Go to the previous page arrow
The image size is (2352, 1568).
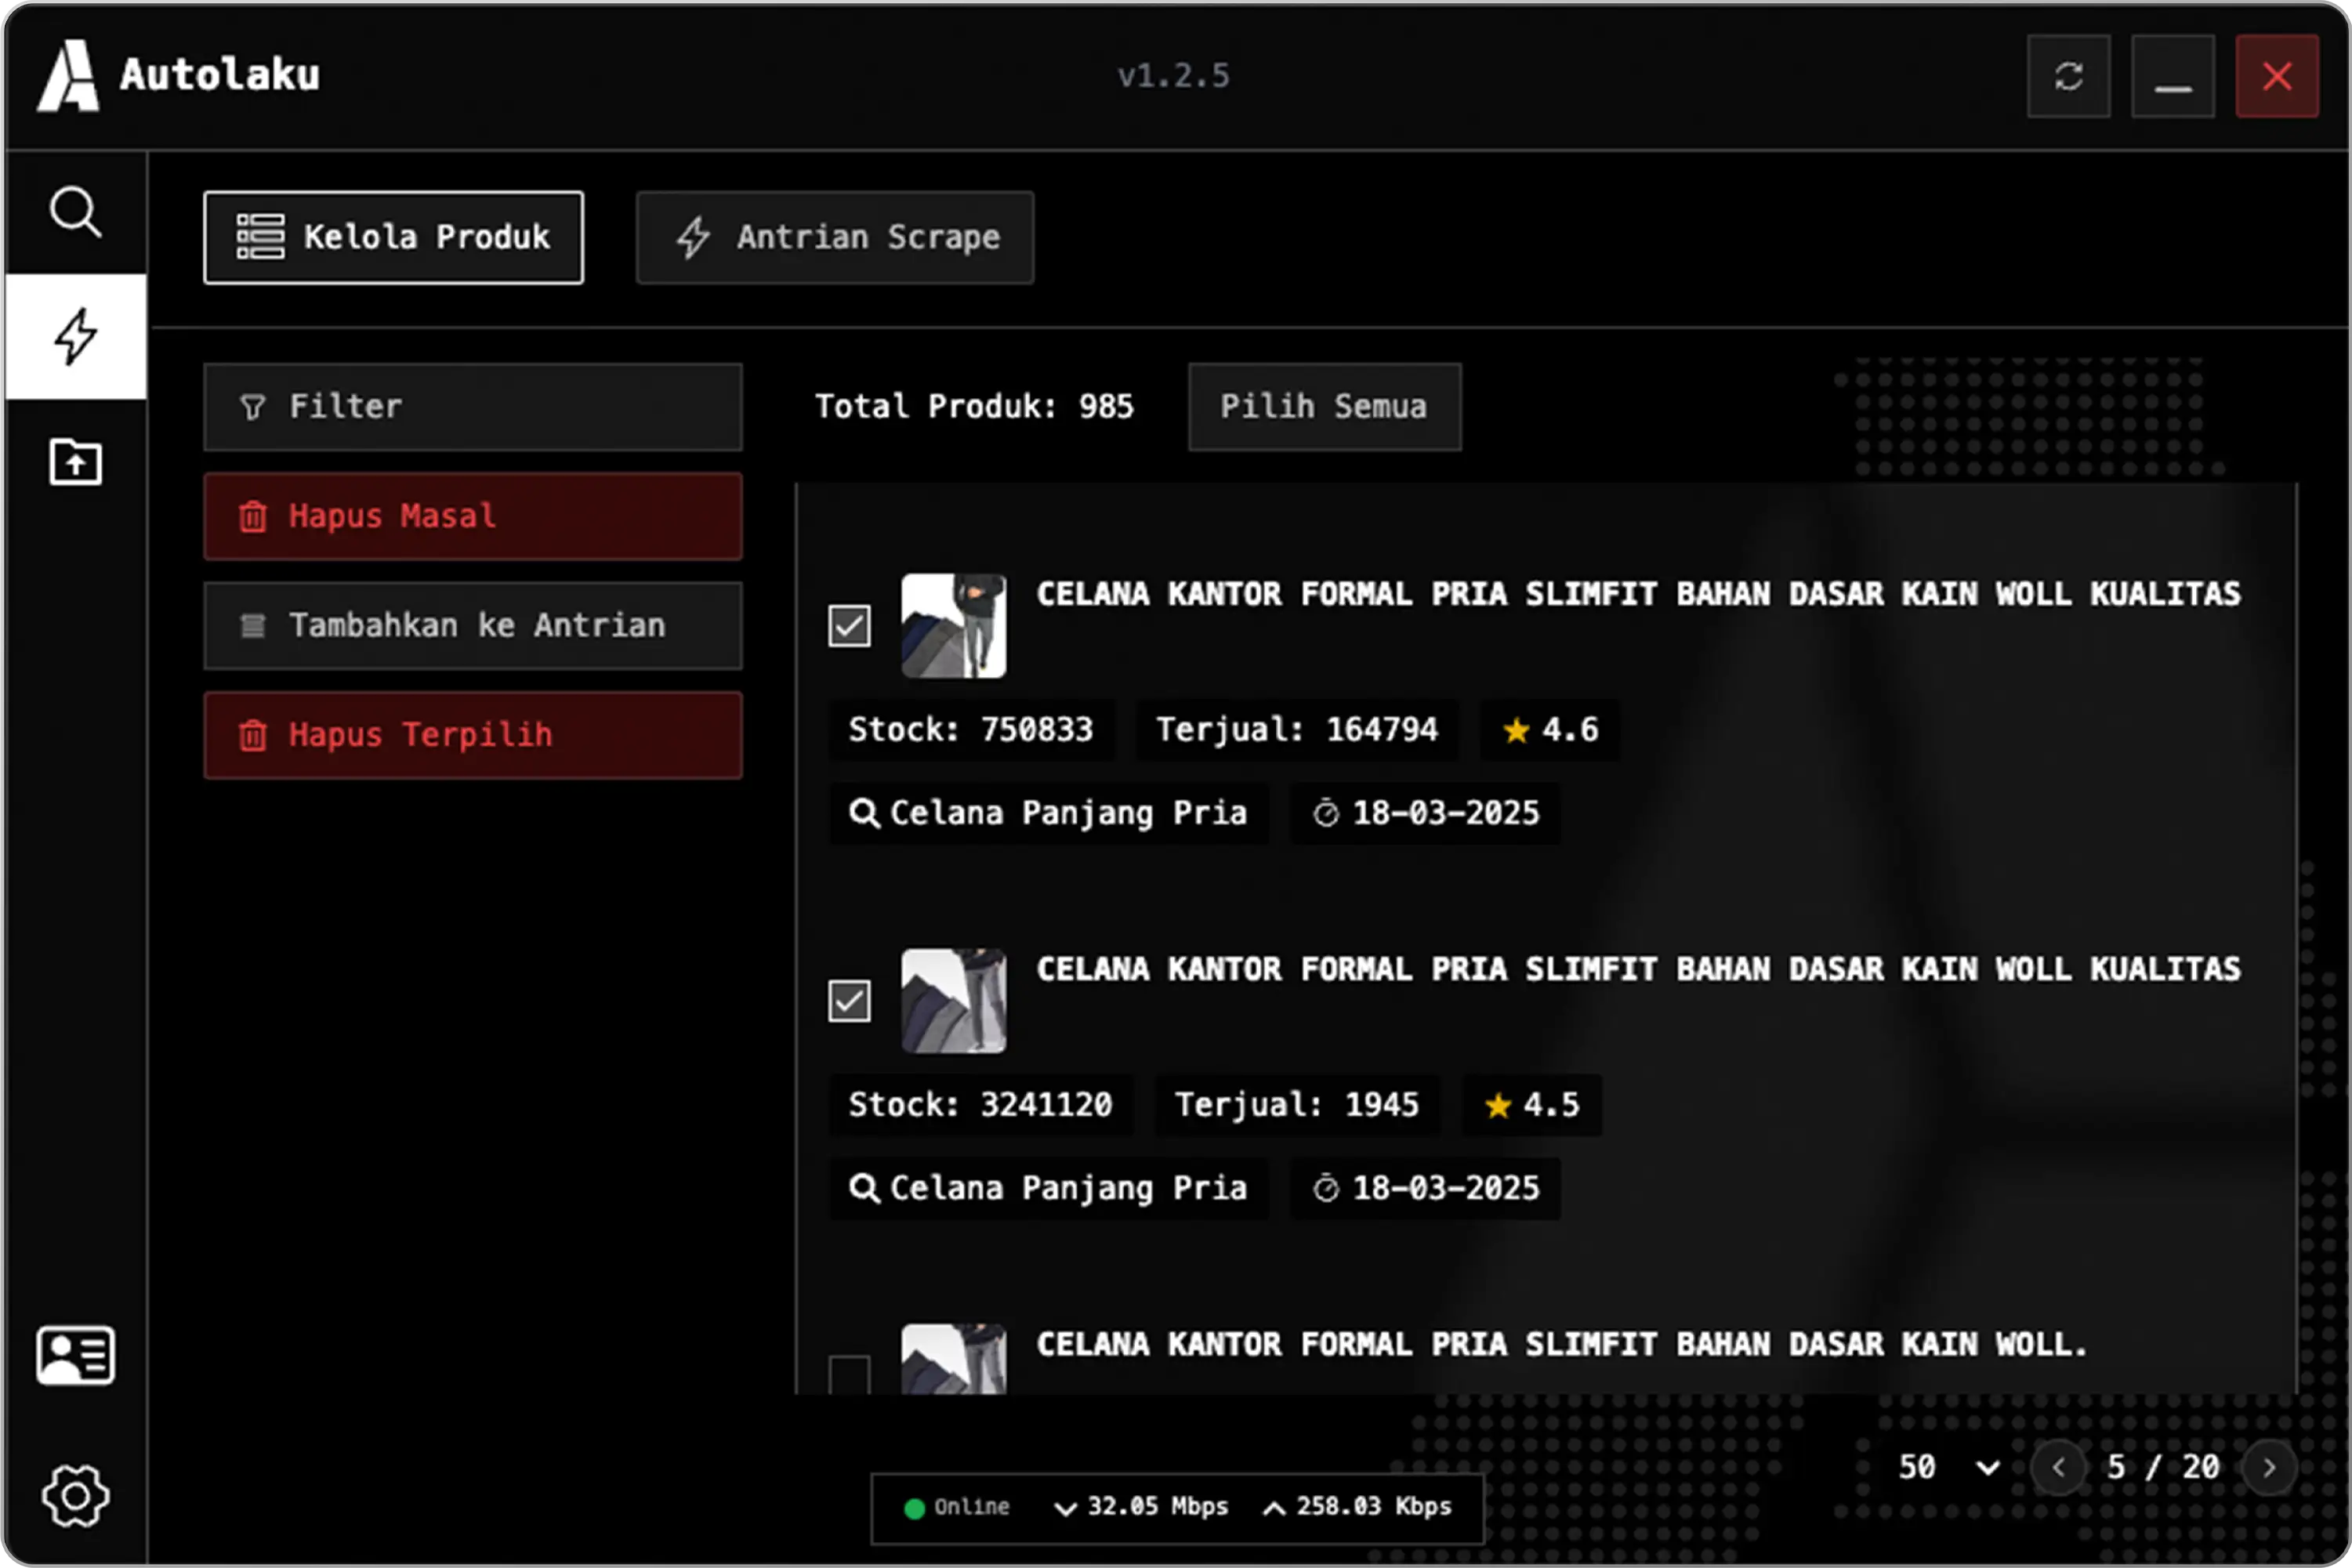point(2058,1467)
